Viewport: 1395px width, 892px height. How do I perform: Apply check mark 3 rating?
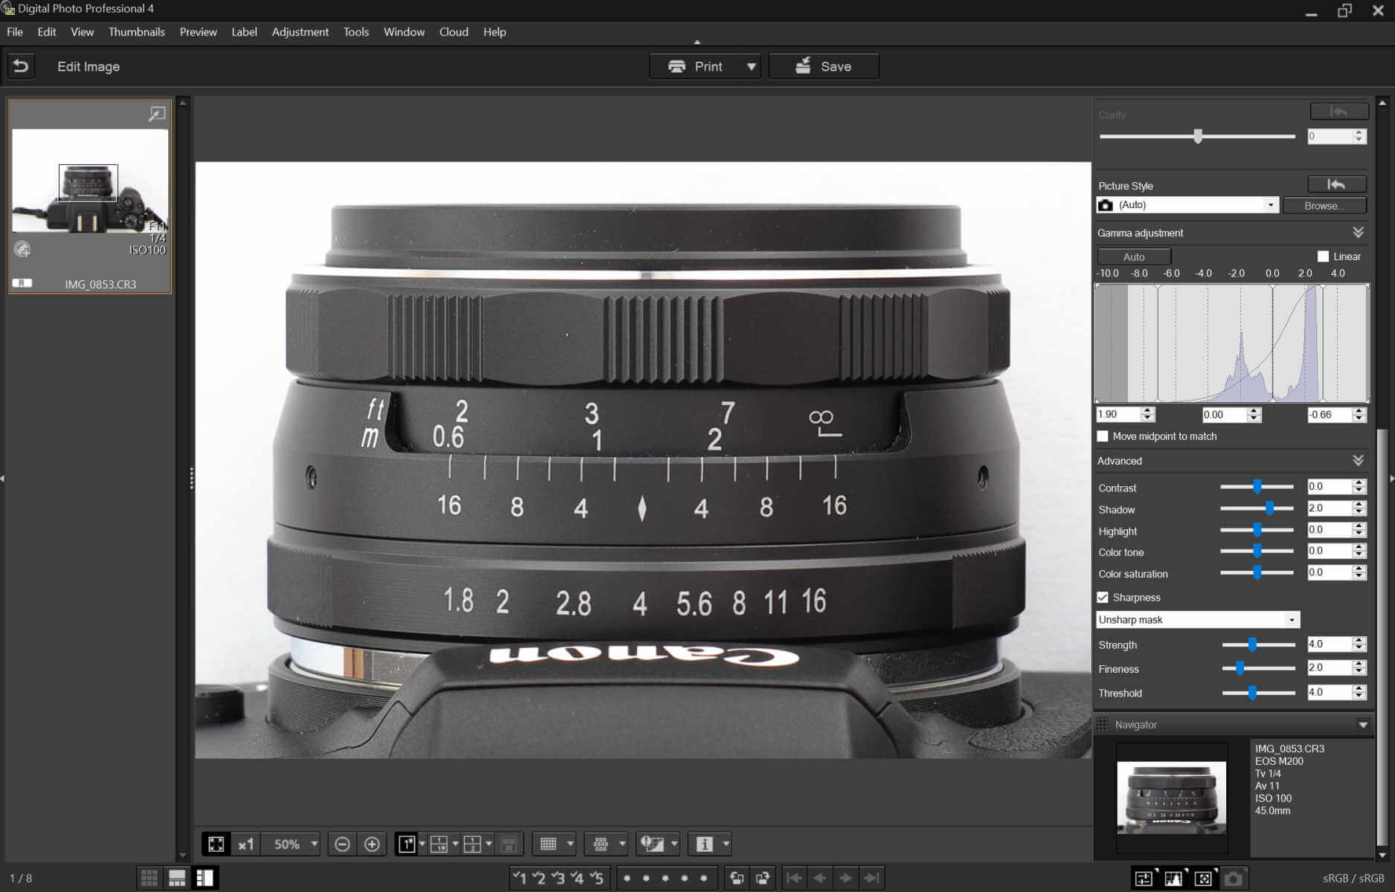tap(558, 878)
